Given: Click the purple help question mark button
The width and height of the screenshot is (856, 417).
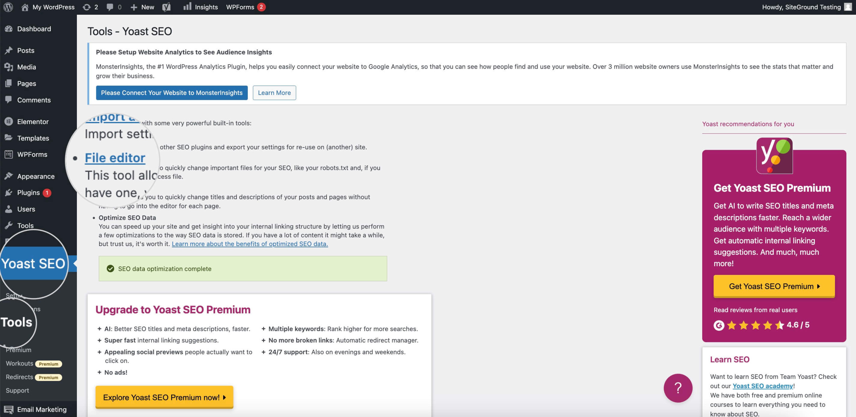Looking at the screenshot, I should 678,388.
